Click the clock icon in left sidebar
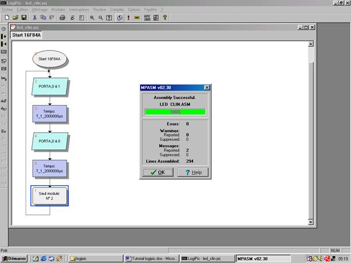 pyautogui.click(x=4, y=28)
